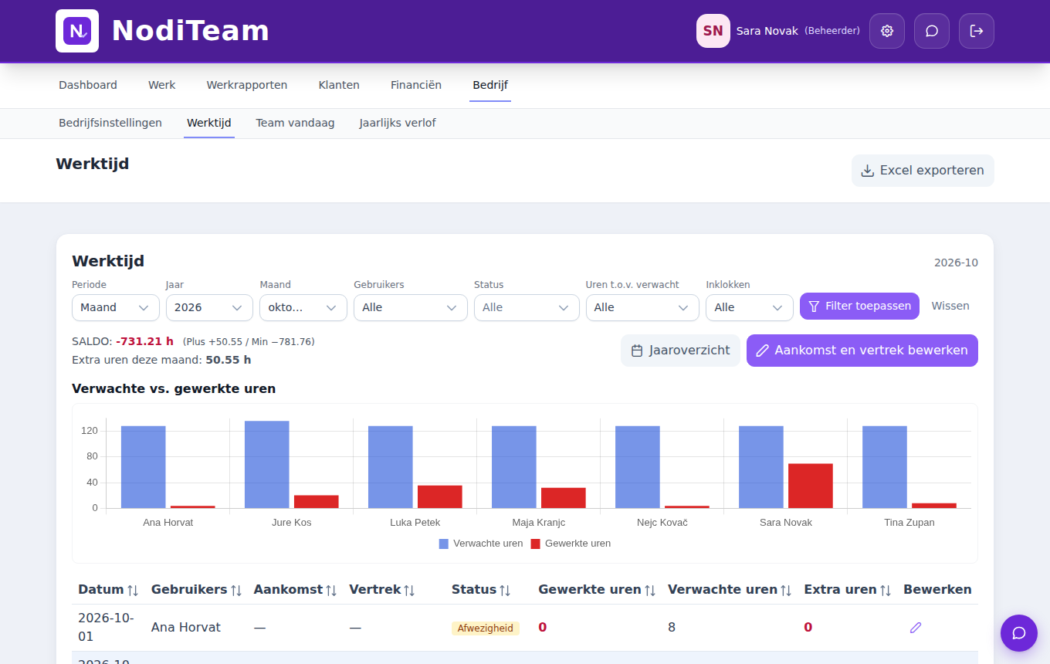Click Ana Horvat in table row
Image resolution: width=1050 pixels, height=664 pixels.
[186, 628]
